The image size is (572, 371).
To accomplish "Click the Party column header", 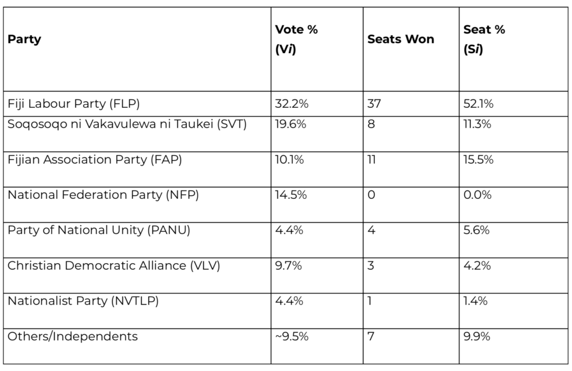I will click(25, 40).
